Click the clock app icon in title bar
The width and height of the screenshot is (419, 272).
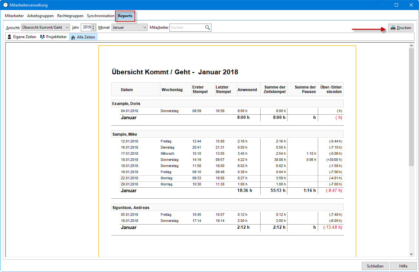click(x=5, y=5)
